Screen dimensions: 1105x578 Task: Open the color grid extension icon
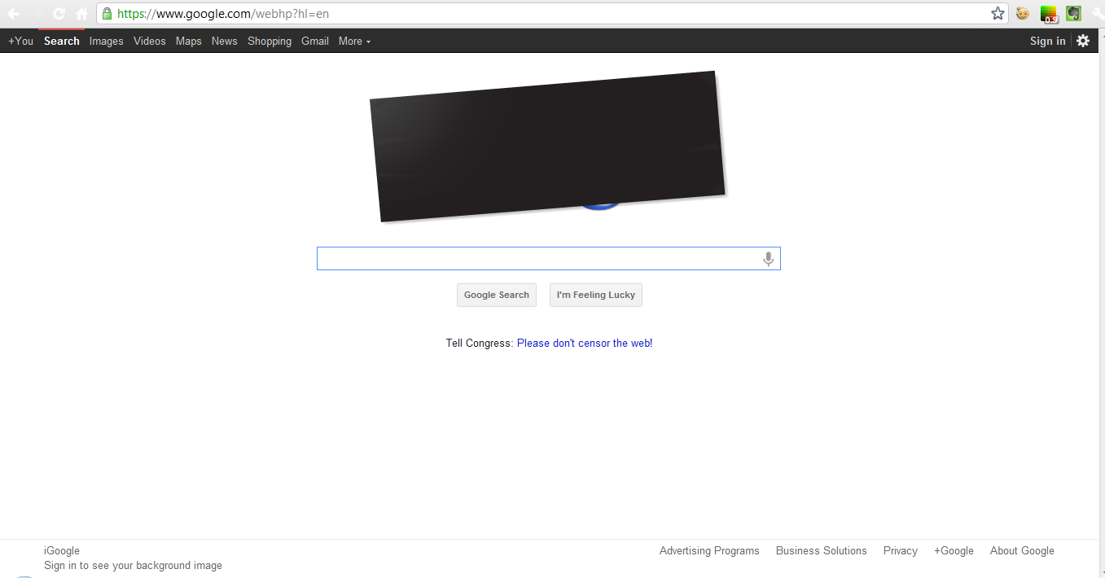(1049, 14)
